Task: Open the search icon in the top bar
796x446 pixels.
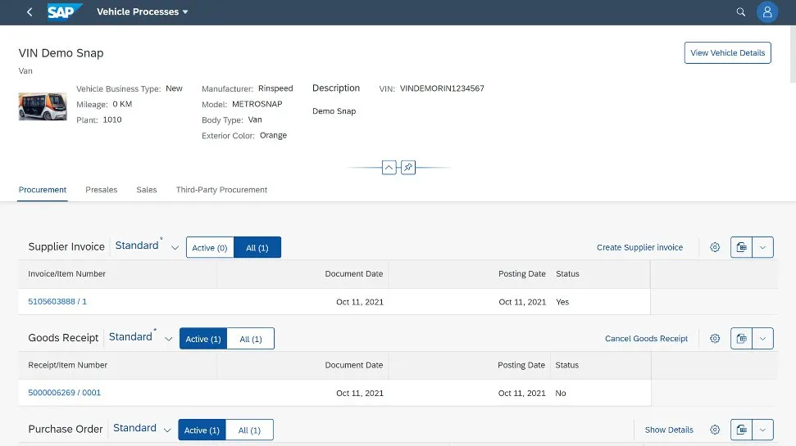Action: coord(741,12)
